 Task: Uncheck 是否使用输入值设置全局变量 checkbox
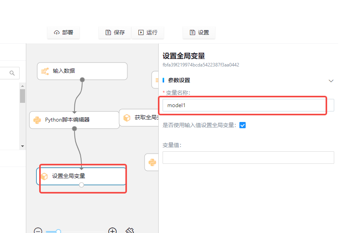[243, 125]
